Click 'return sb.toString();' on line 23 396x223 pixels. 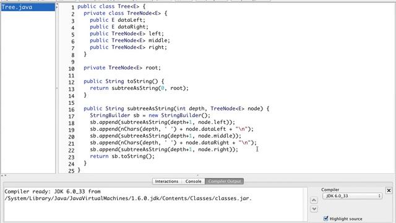pyautogui.click(x=122, y=157)
